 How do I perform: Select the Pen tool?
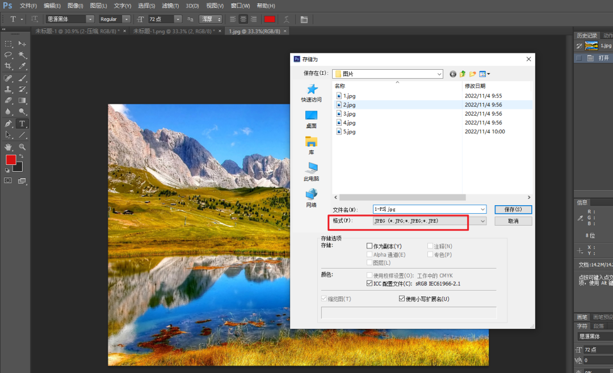point(8,124)
